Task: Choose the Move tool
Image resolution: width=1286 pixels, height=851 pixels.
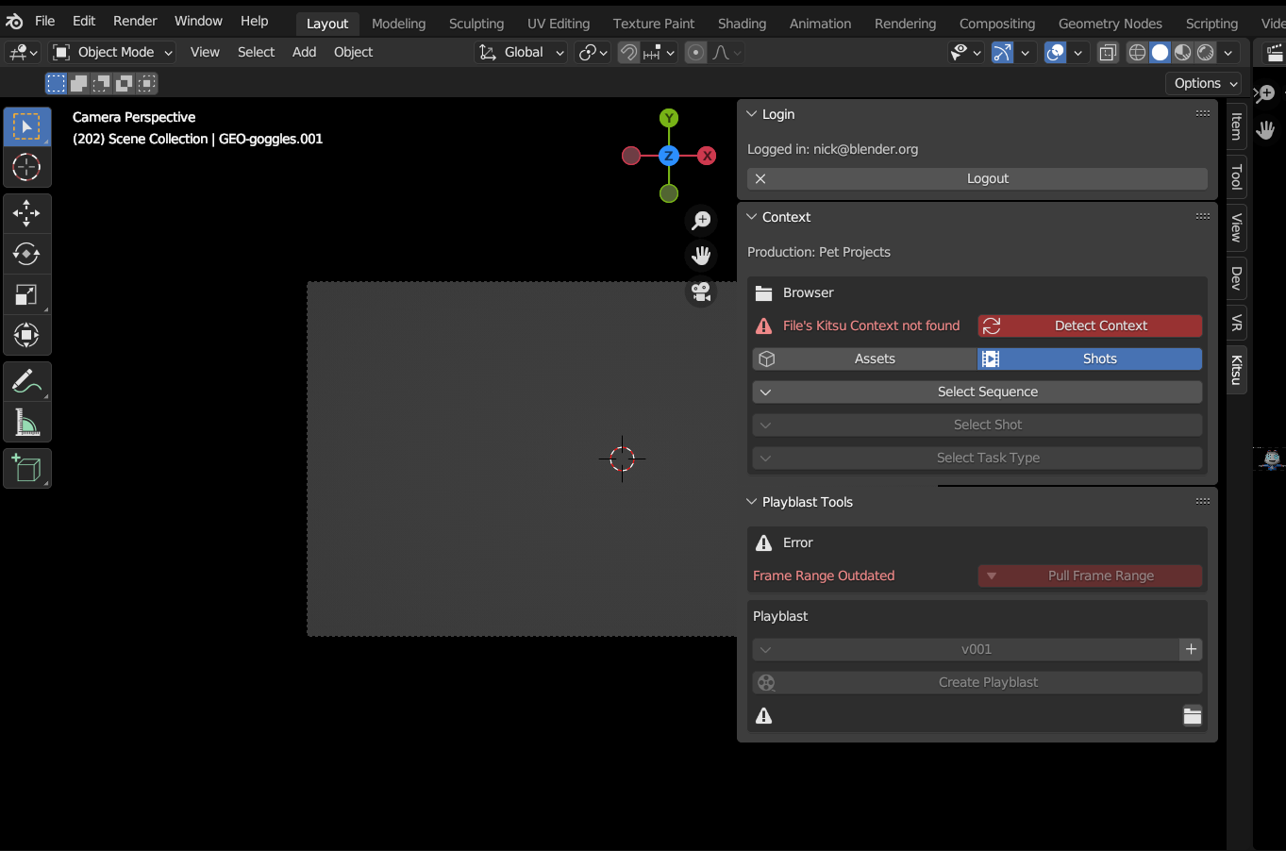Action: [26, 213]
